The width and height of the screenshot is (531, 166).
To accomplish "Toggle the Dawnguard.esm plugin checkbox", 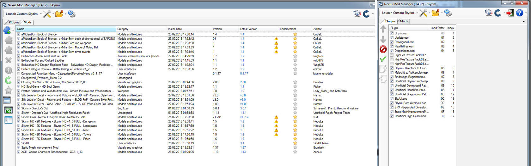I will pyautogui.click(x=392, y=42).
